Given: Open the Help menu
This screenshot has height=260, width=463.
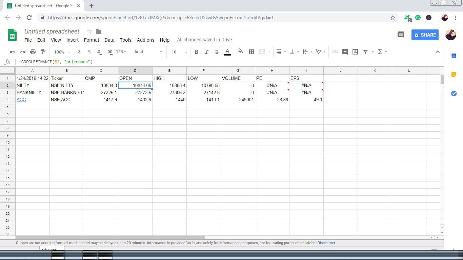Looking at the screenshot, I should (165, 40).
